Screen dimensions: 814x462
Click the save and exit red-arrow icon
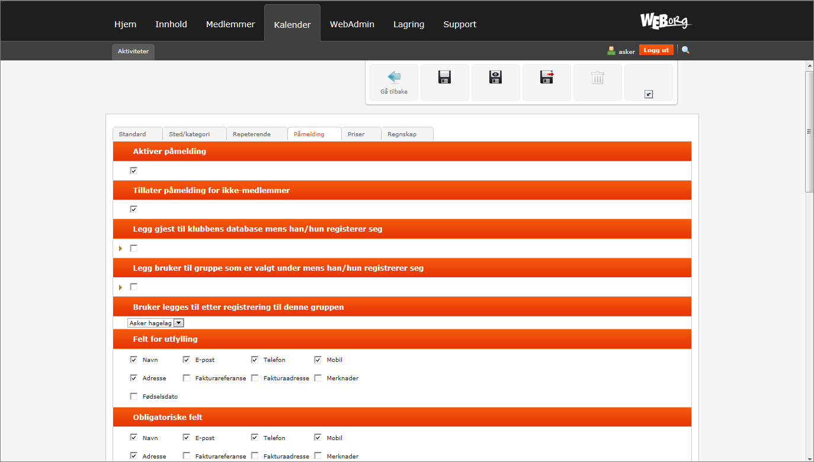(x=547, y=77)
